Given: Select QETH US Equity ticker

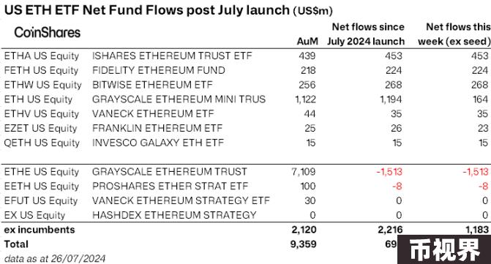Looking at the screenshot, I should [42, 143].
